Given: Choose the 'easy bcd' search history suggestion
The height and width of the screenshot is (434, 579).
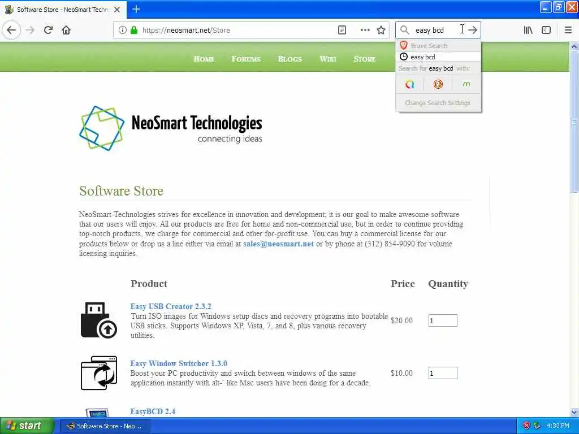Looking at the screenshot, I should 438,57.
